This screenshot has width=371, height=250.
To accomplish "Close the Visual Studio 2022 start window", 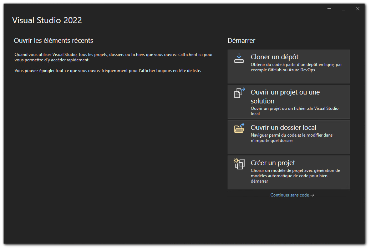I will pyautogui.click(x=358, y=9).
